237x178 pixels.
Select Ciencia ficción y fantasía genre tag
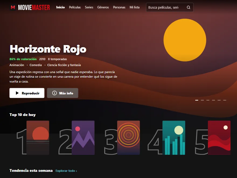(x=64, y=65)
